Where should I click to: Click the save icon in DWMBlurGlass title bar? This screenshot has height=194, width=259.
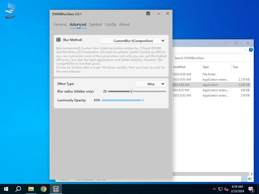(148, 14)
